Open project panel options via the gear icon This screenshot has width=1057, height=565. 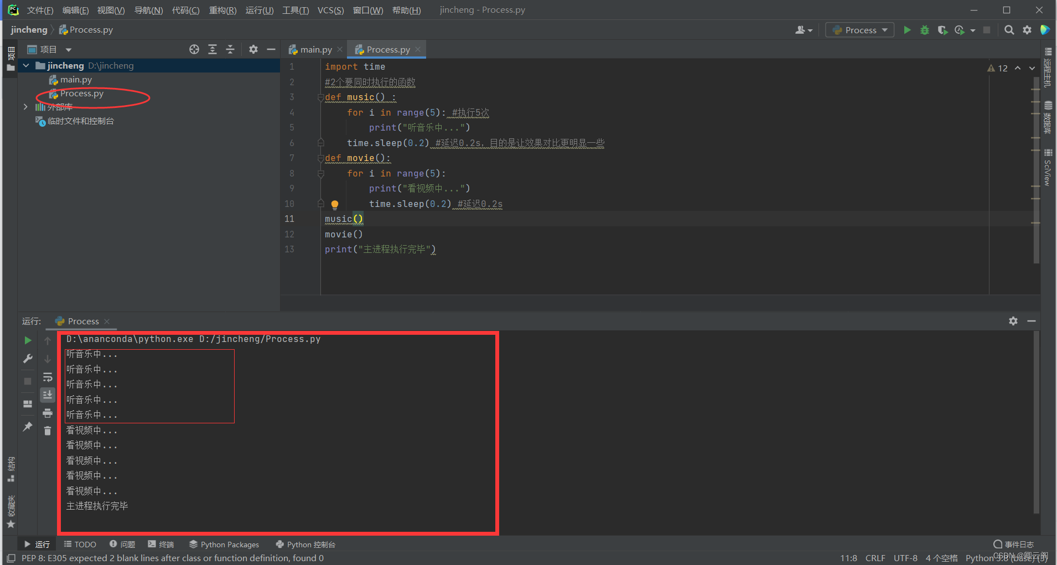(253, 49)
